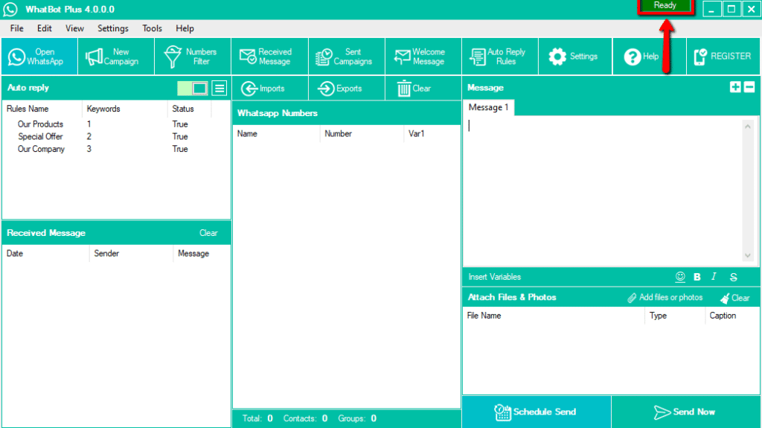Click the Schedule Send button

point(537,412)
